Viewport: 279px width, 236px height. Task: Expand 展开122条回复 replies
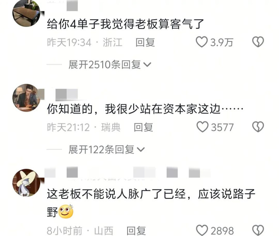coord(107,149)
